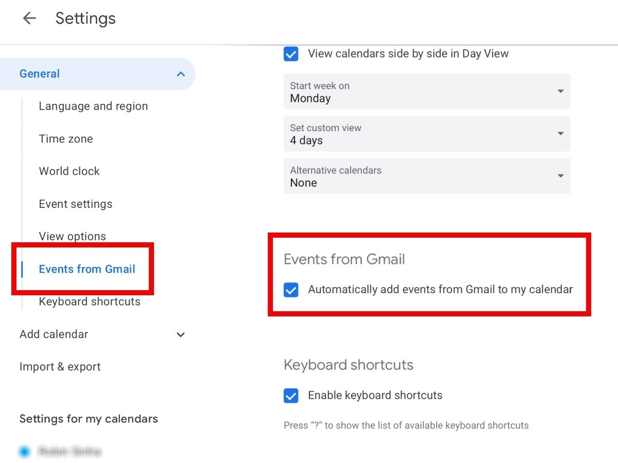Toggle viewing calendars side by side in Day View
This screenshot has height=463, width=618.
pos(291,54)
